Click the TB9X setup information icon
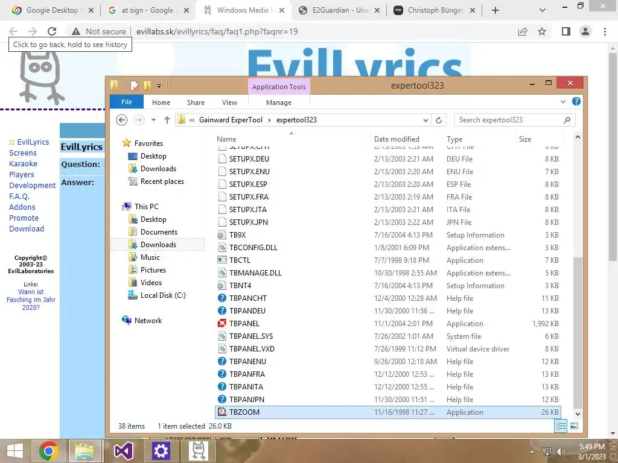Viewport: 618px width, 463px height. (x=222, y=235)
